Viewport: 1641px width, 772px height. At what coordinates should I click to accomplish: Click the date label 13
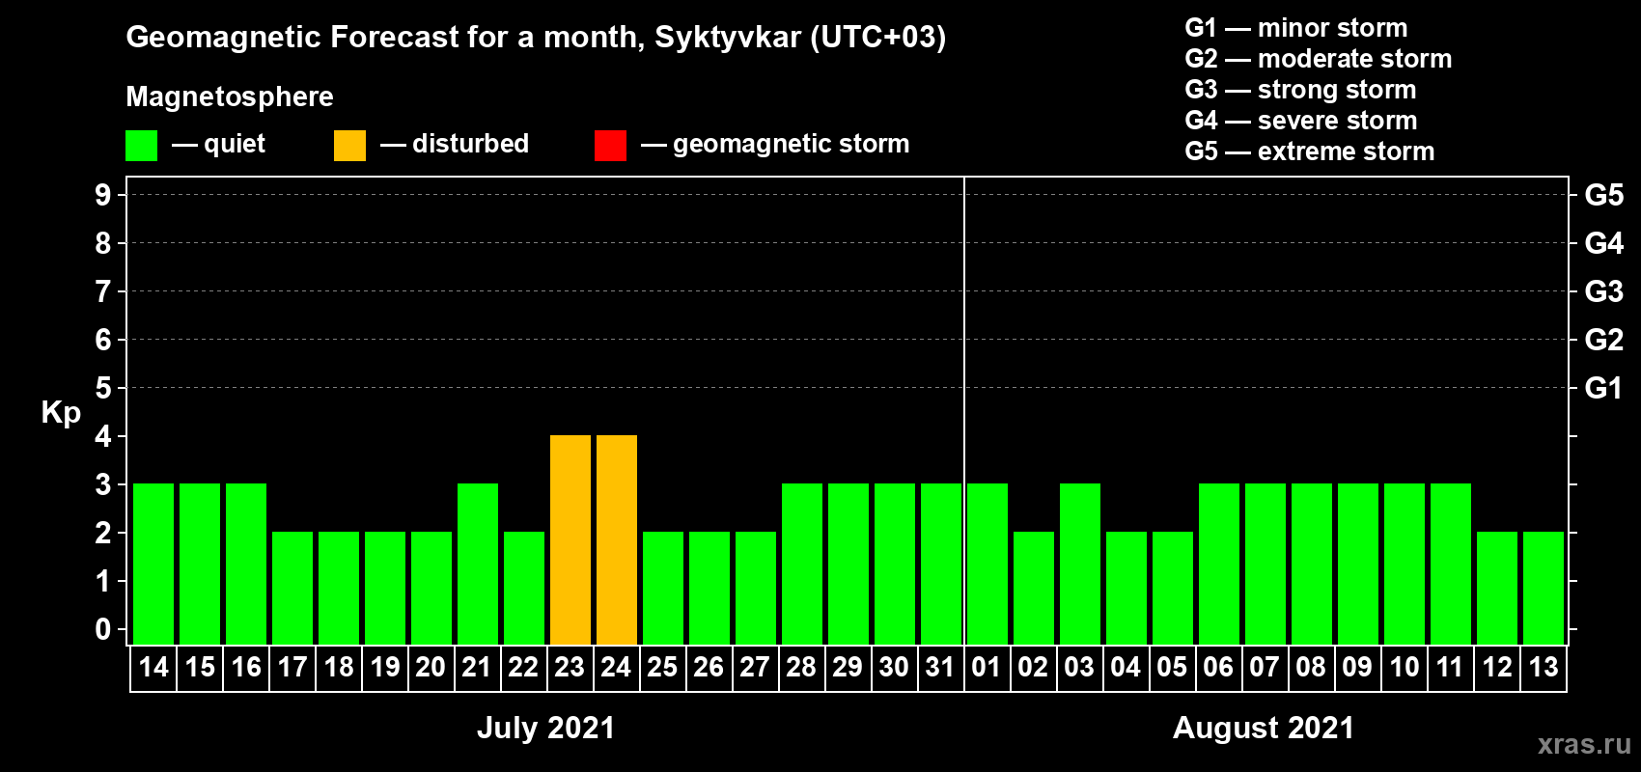[1544, 667]
